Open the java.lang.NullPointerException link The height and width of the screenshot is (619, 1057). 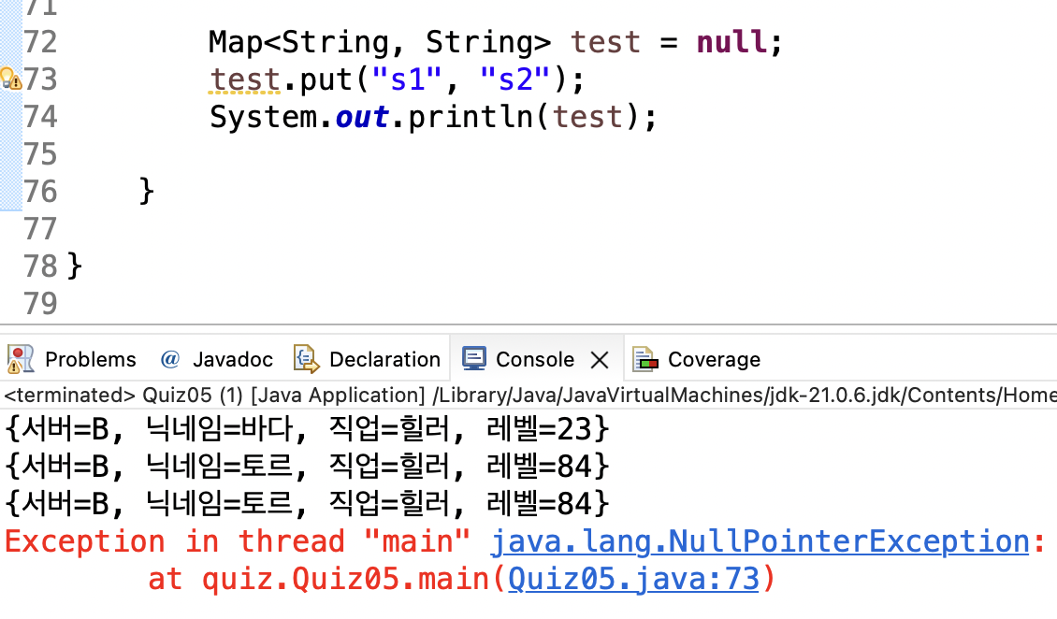(x=760, y=541)
